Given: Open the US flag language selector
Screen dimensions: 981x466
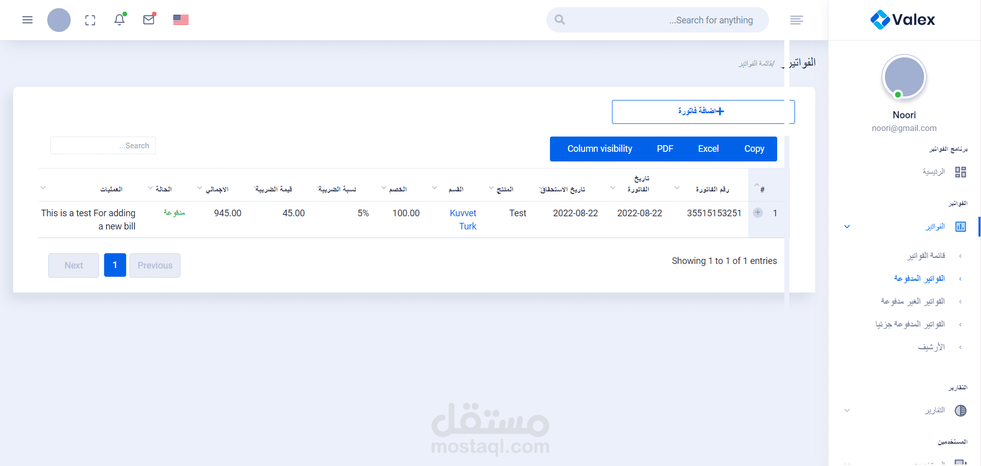Looking at the screenshot, I should click(181, 20).
